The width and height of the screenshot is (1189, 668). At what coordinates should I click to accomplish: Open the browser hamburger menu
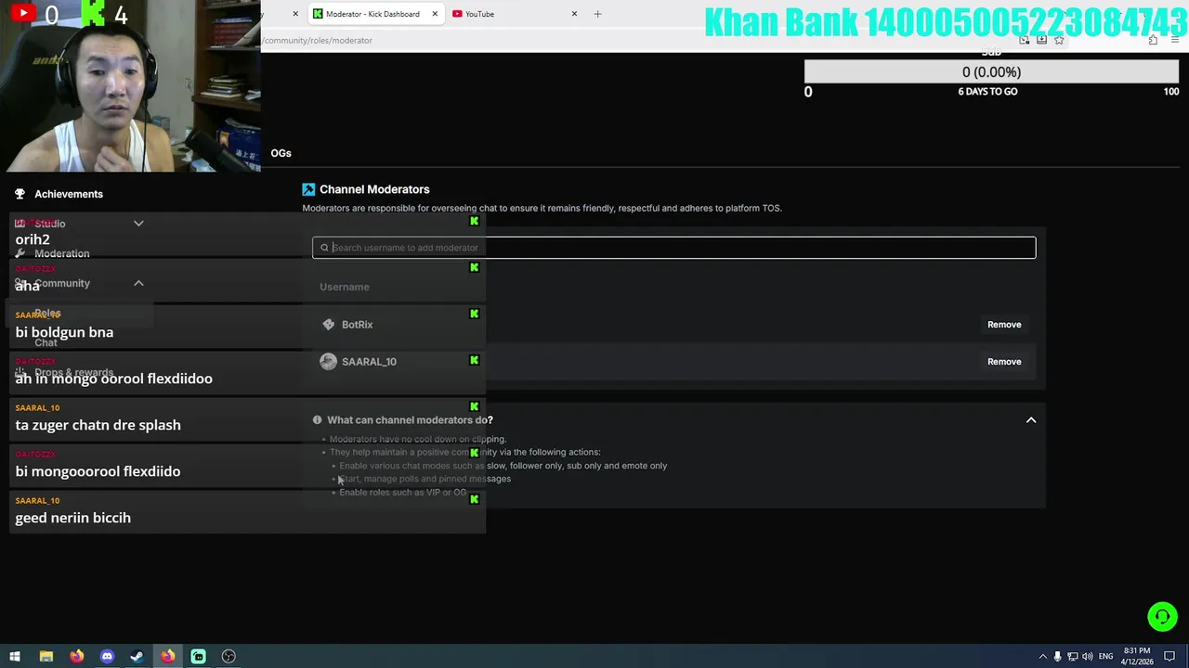(x=1175, y=40)
